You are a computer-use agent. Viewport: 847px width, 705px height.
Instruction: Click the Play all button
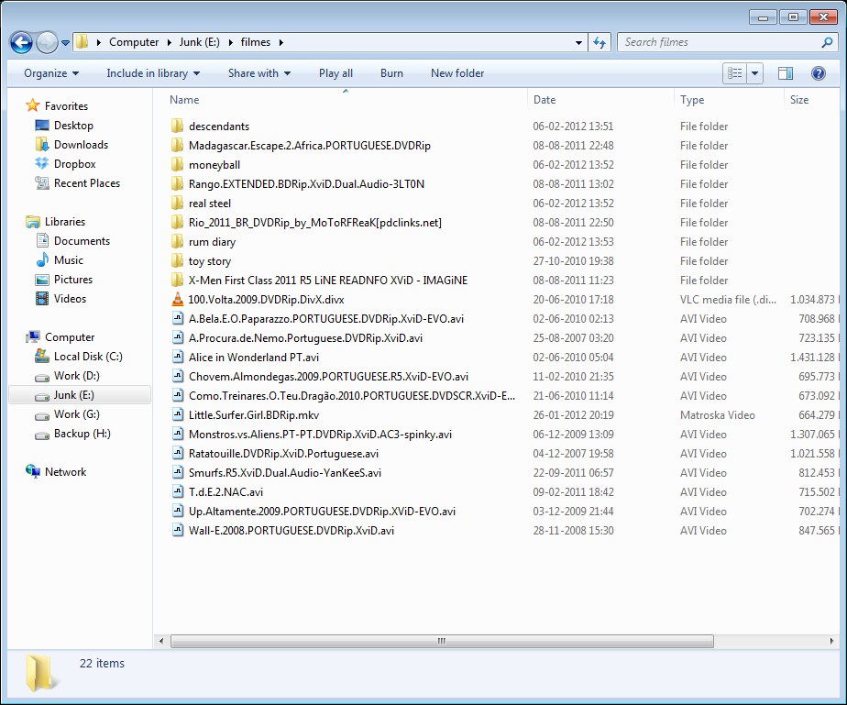pos(335,73)
